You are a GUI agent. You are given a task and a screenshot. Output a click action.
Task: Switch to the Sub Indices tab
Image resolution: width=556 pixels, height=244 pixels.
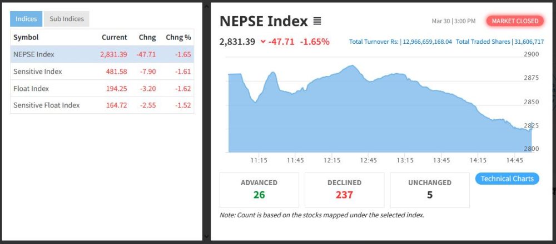(x=66, y=19)
